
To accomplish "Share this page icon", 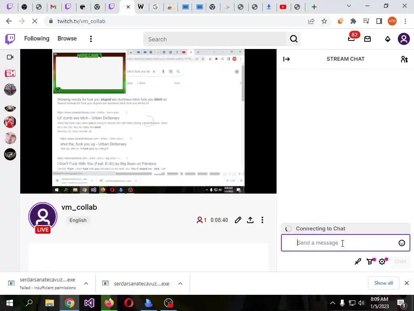I will click(311, 21).
